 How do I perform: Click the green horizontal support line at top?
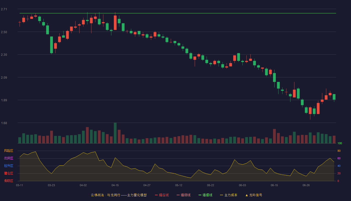pyautogui.click(x=178, y=13)
